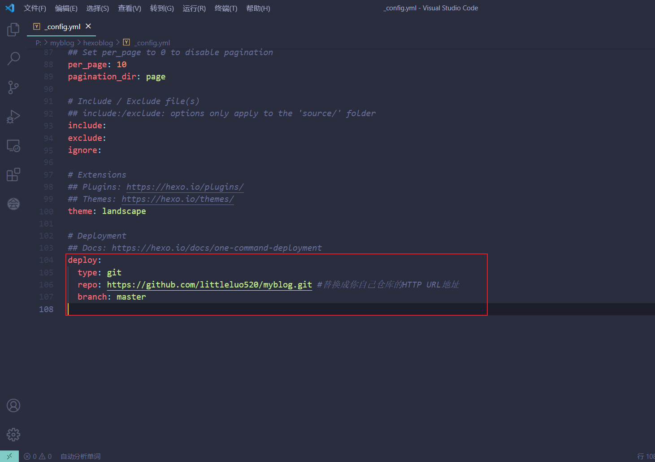The height and width of the screenshot is (462, 655).
Task: Close the _config.yml editor tab
Action: click(88, 26)
